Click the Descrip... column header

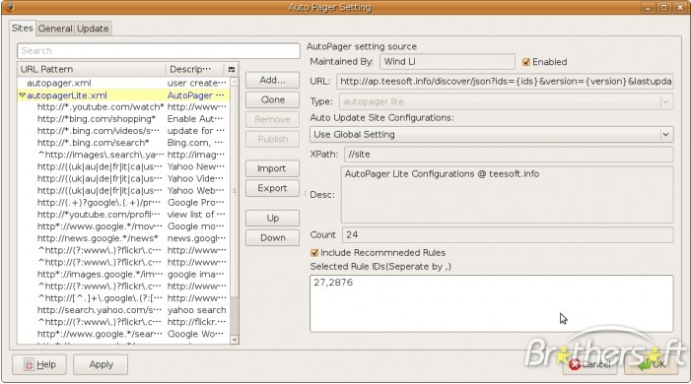(195, 70)
